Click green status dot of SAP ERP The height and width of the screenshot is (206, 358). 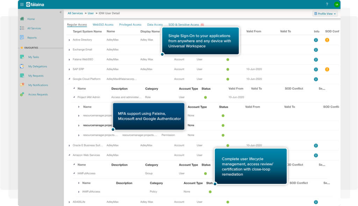(x=228, y=69)
